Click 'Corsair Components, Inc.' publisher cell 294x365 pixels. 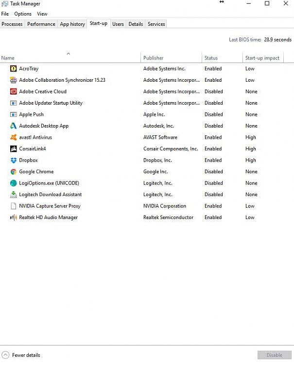coord(171,149)
